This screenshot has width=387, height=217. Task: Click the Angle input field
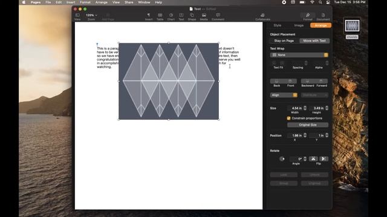296,159
